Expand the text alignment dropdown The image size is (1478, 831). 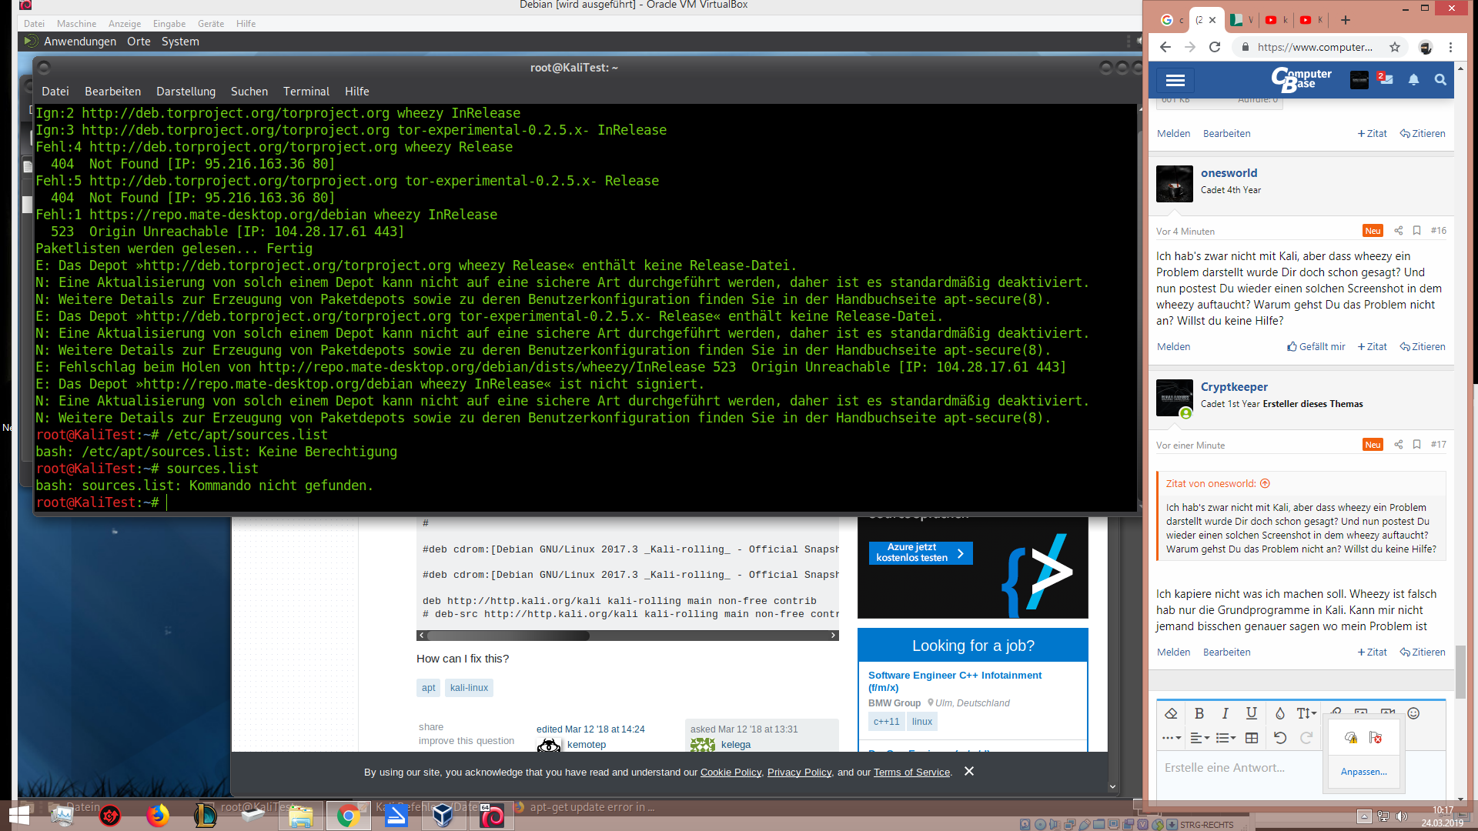(x=1199, y=738)
